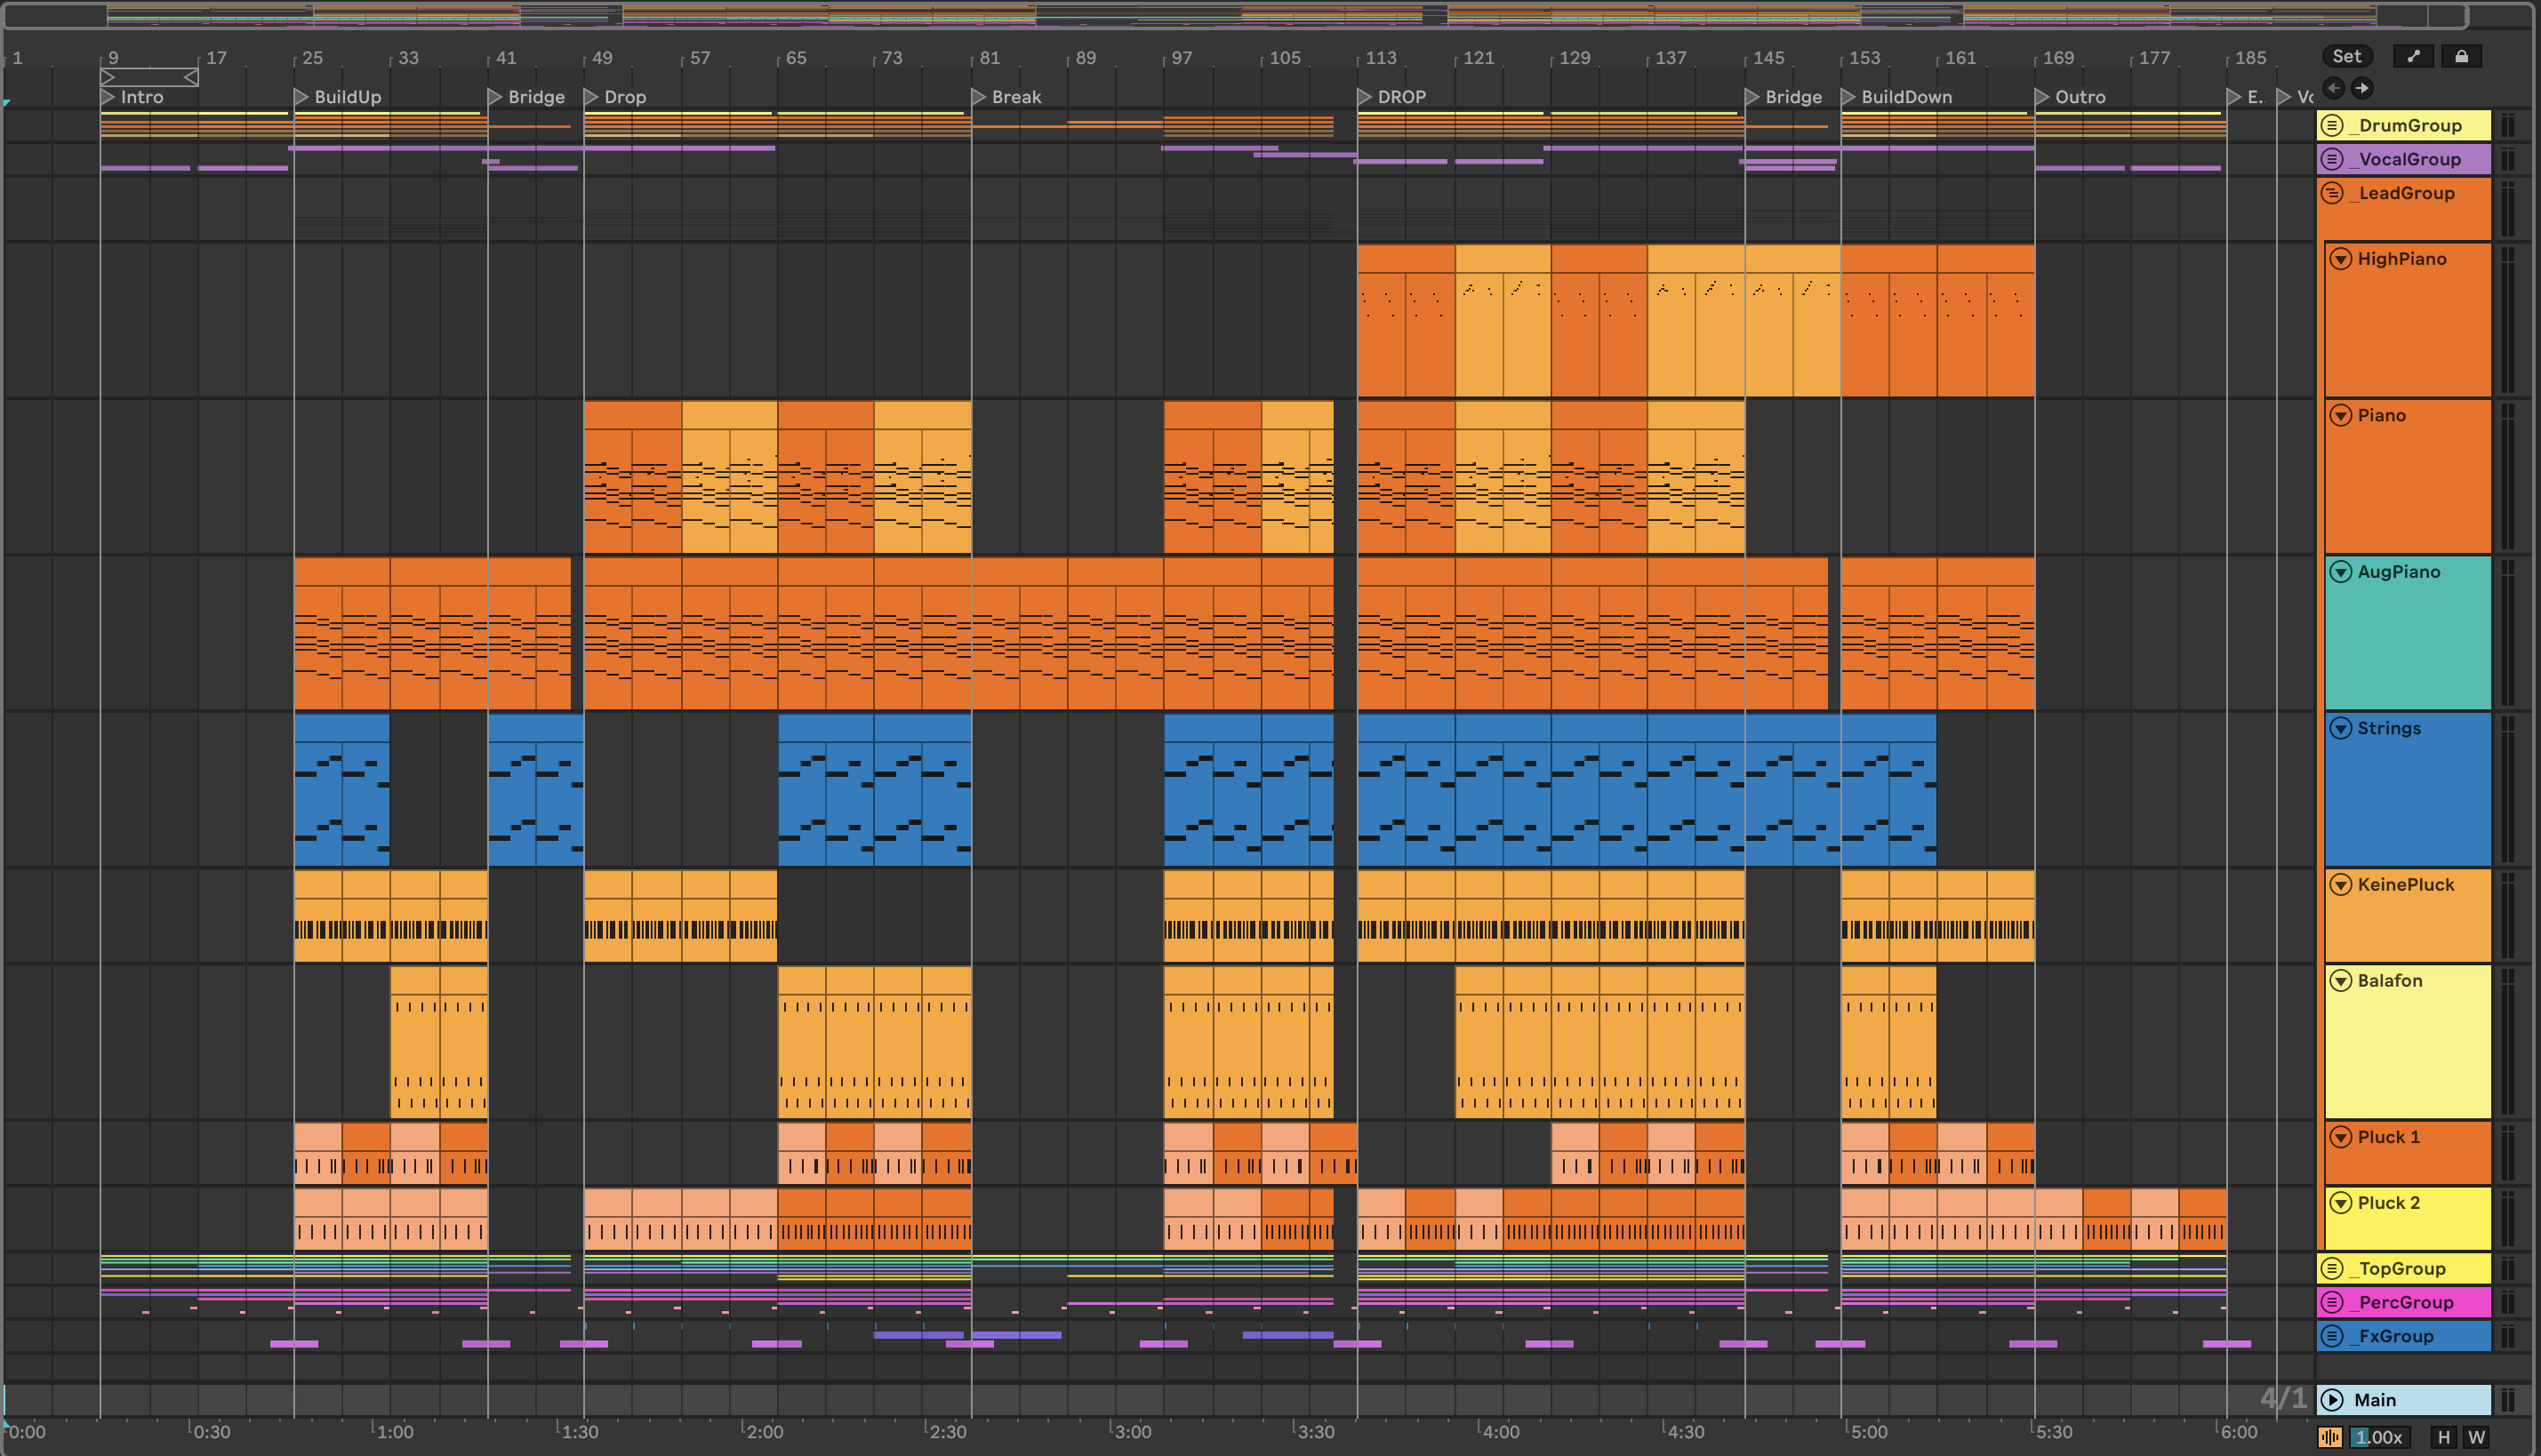Click the _FxGroup group fold icon
The height and width of the screenshot is (1456, 2541).
pyautogui.click(x=2333, y=1336)
